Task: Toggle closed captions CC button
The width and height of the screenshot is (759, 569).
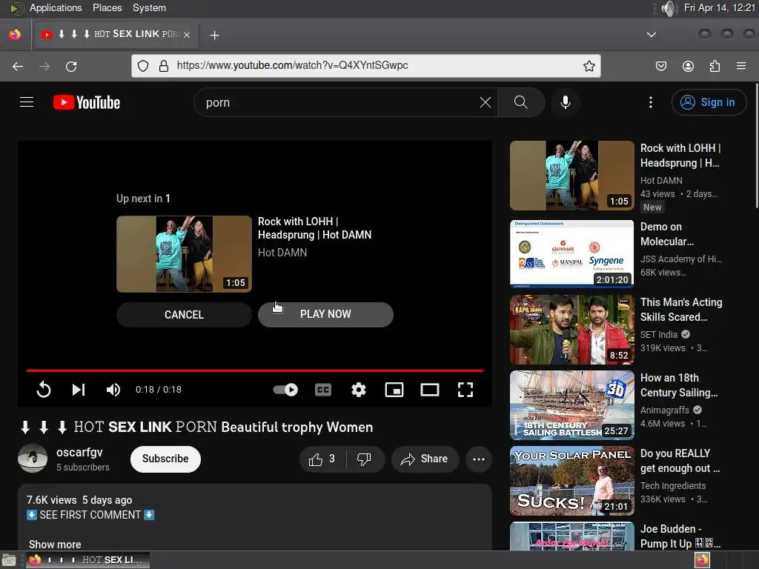Action: point(323,390)
